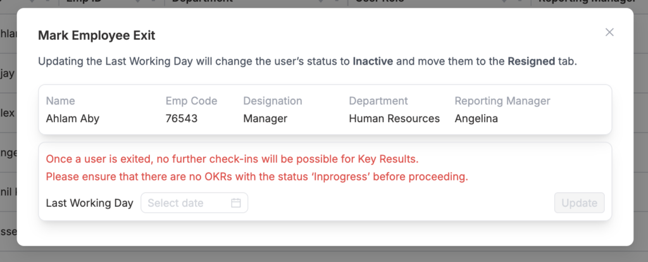
Task: Click the Reporting Manager field label
Action: [x=502, y=101]
